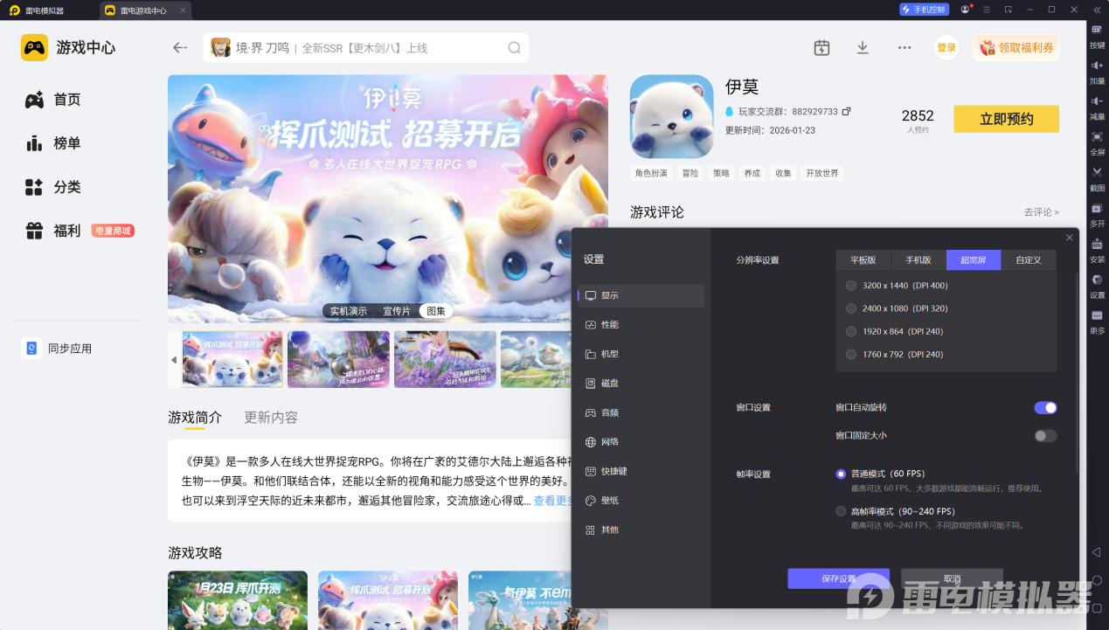Open the emulator hamburger menu
1109x630 pixels.
coord(987,10)
